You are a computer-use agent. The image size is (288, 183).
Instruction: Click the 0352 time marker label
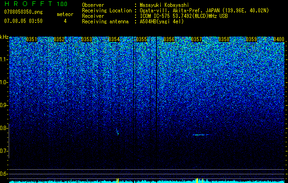click(x=59, y=39)
